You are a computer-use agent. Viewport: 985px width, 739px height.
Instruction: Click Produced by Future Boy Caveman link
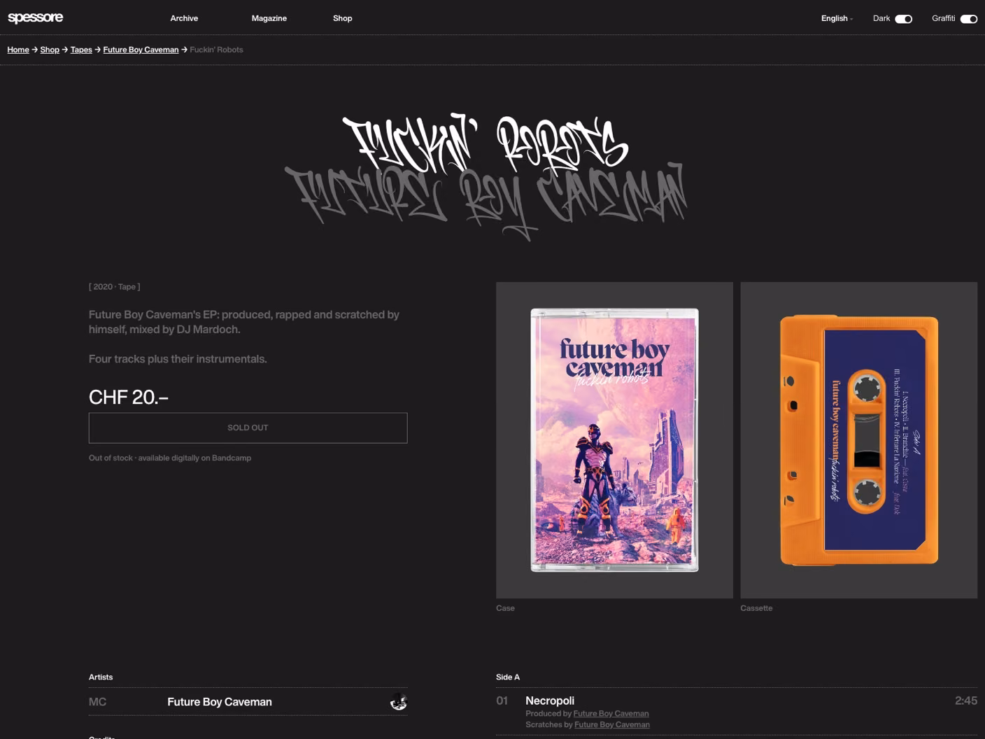[611, 714]
